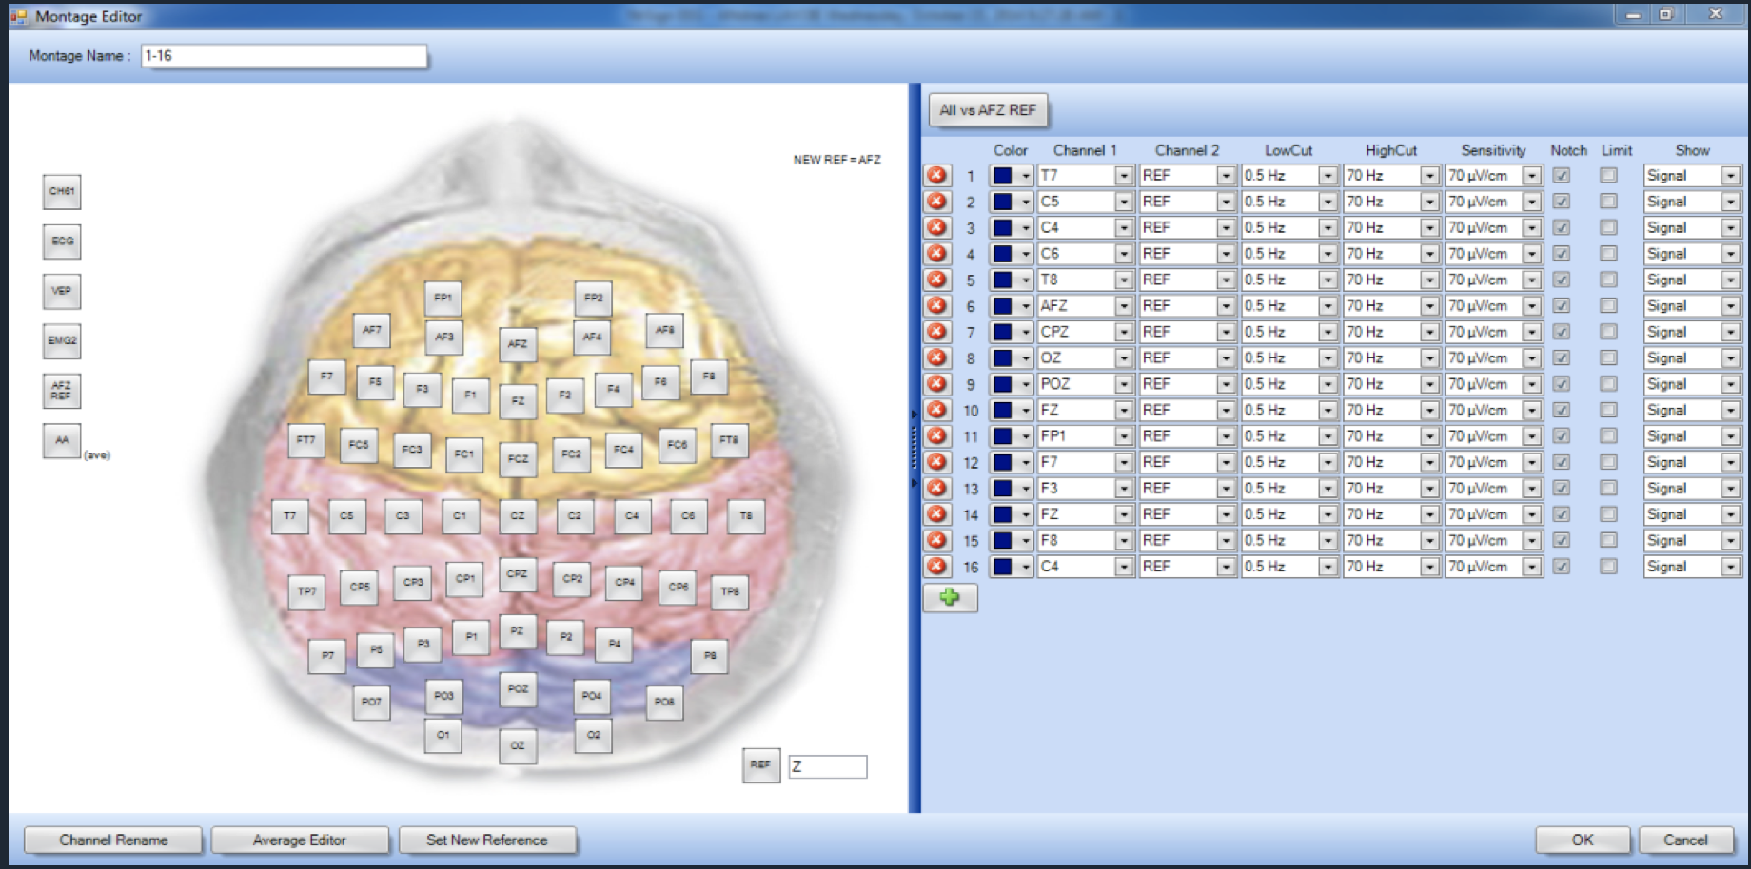Screen dimensions: 1751x869
Task: Pick the OZ electrode at the back
Action: click(x=518, y=745)
